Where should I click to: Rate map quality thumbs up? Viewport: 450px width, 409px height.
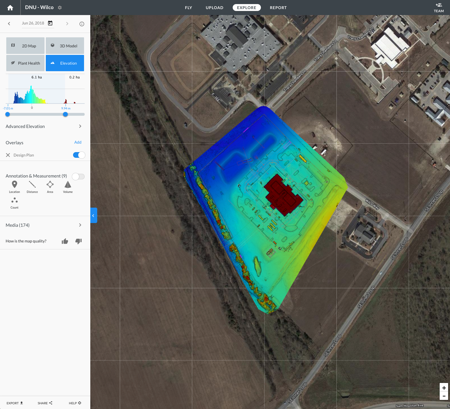coord(65,241)
